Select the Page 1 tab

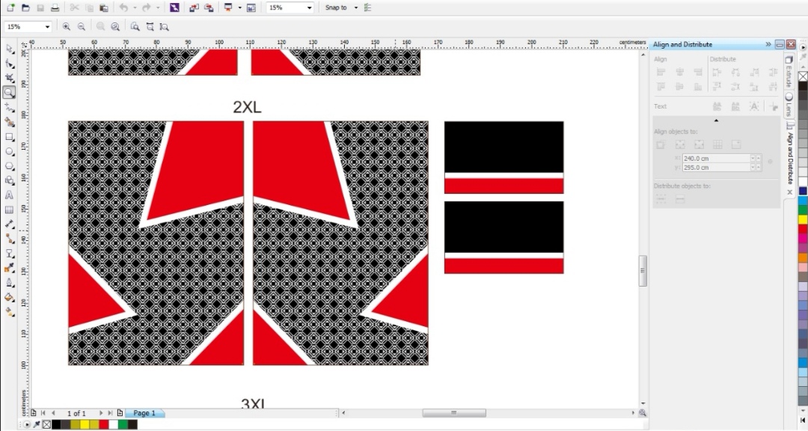coord(144,413)
